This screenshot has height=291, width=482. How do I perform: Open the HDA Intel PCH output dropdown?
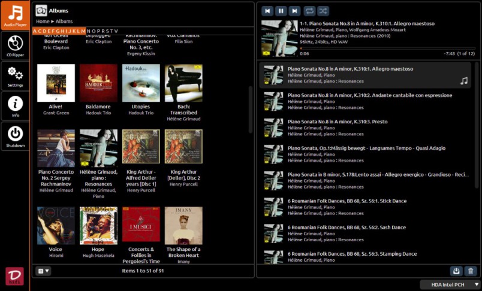click(450, 284)
